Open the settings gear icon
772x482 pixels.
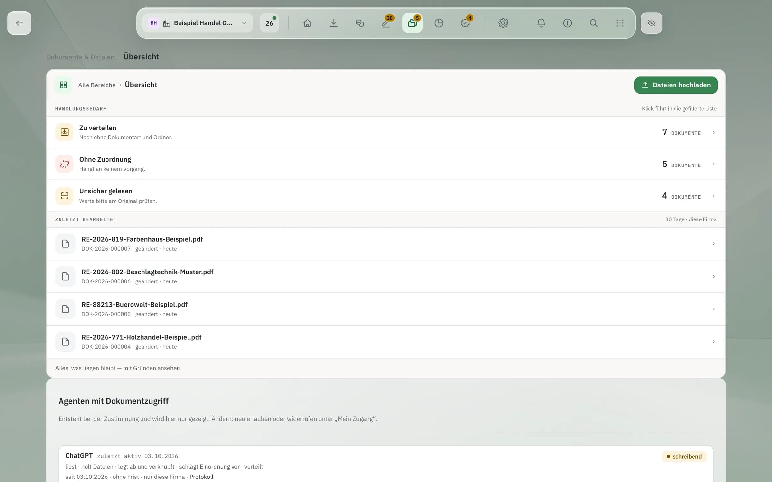(503, 23)
